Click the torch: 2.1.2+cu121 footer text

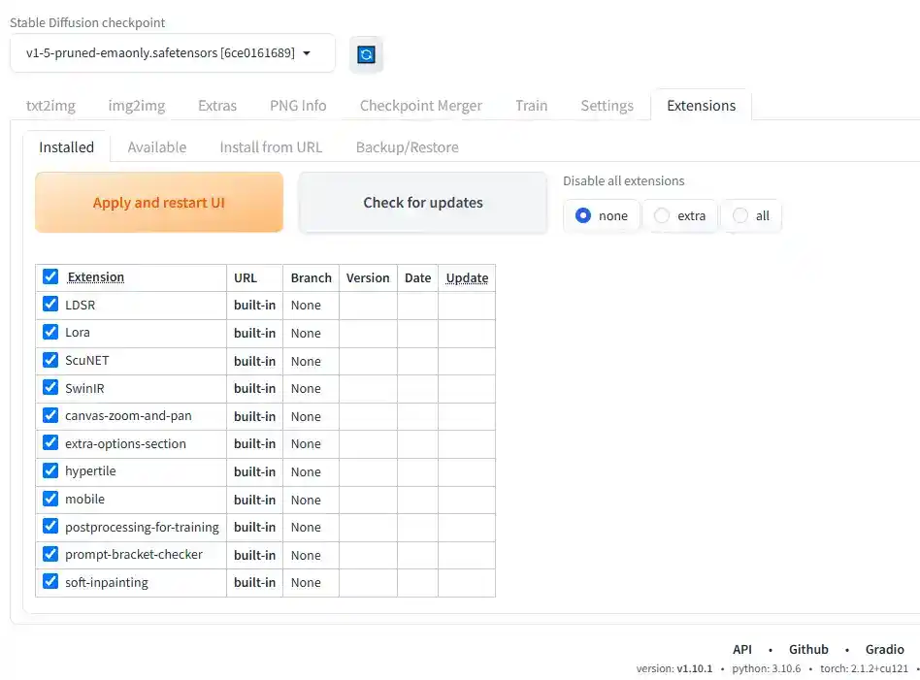coord(864,669)
